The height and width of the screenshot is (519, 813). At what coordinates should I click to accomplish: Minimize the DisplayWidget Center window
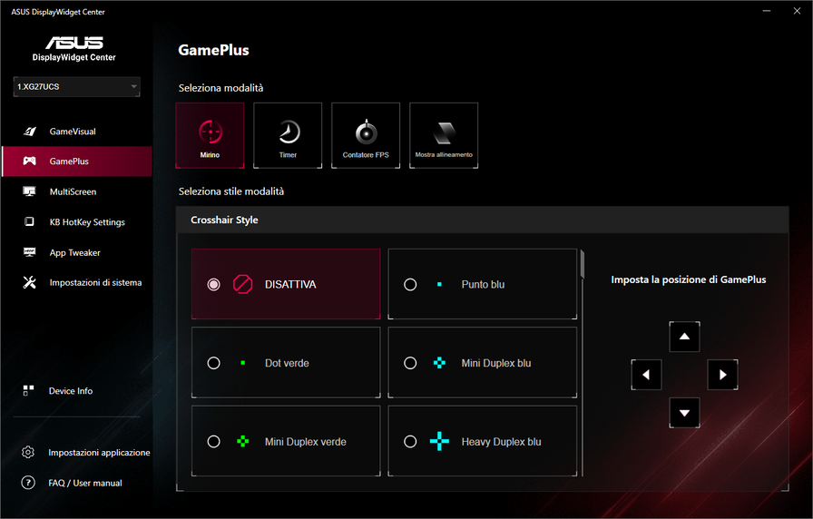click(767, 11)
